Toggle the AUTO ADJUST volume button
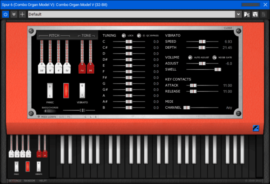Screen dimensions: 270x184 (190, 57)
